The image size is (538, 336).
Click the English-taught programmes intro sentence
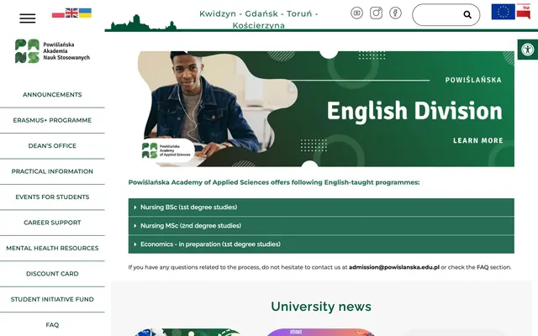point(274,182)
